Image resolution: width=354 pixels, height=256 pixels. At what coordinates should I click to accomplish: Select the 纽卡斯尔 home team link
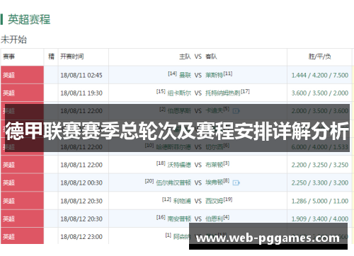click(179, 93)
